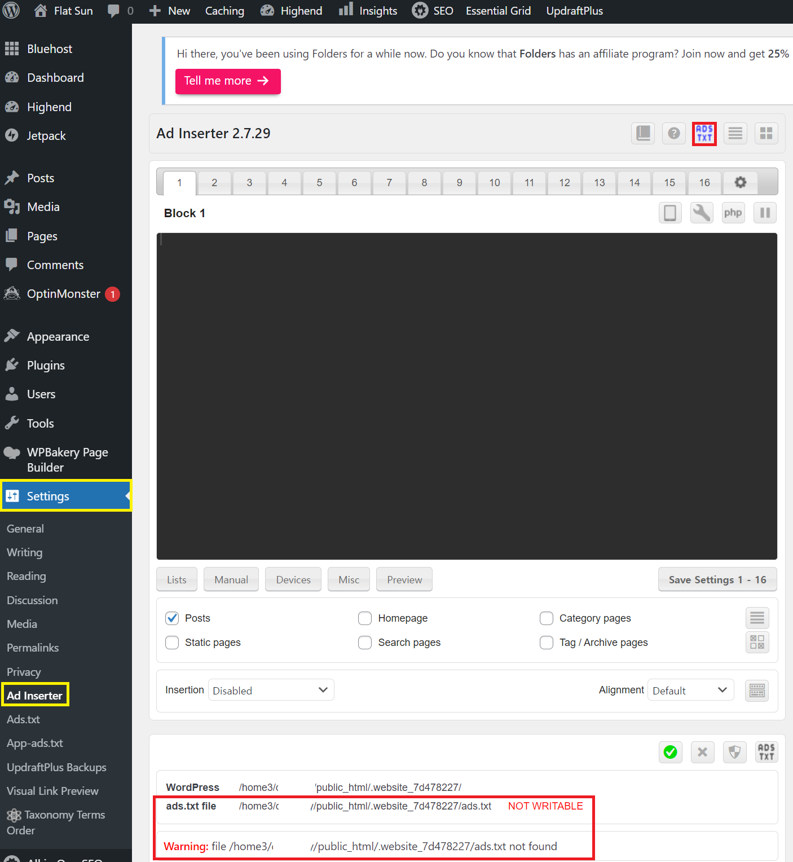Open the Manual insertion button
Image resolution: width=793 pixels, height=862 pixels.
pyautogui.click(x=231, y=579)
